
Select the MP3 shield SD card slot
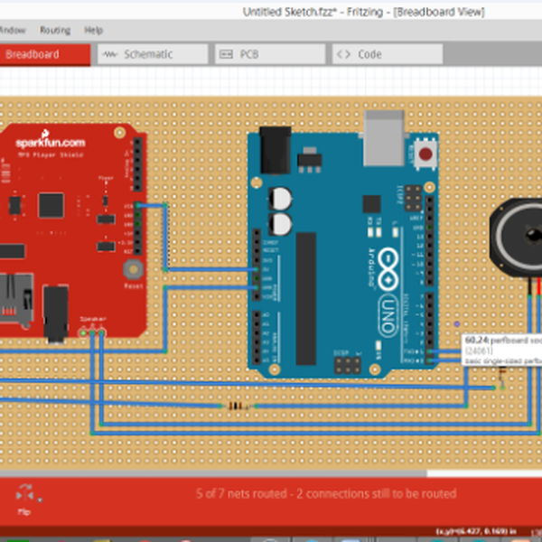coord(16,301)
